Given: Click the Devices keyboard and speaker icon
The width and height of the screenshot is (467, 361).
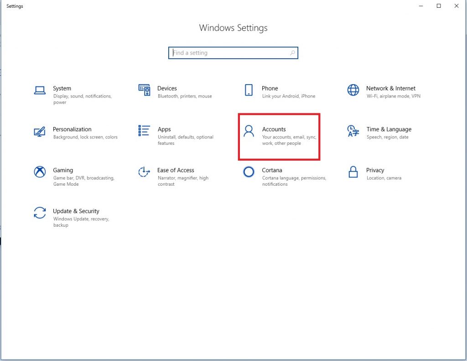Looking at the screenshot, I should click(144, 90).
